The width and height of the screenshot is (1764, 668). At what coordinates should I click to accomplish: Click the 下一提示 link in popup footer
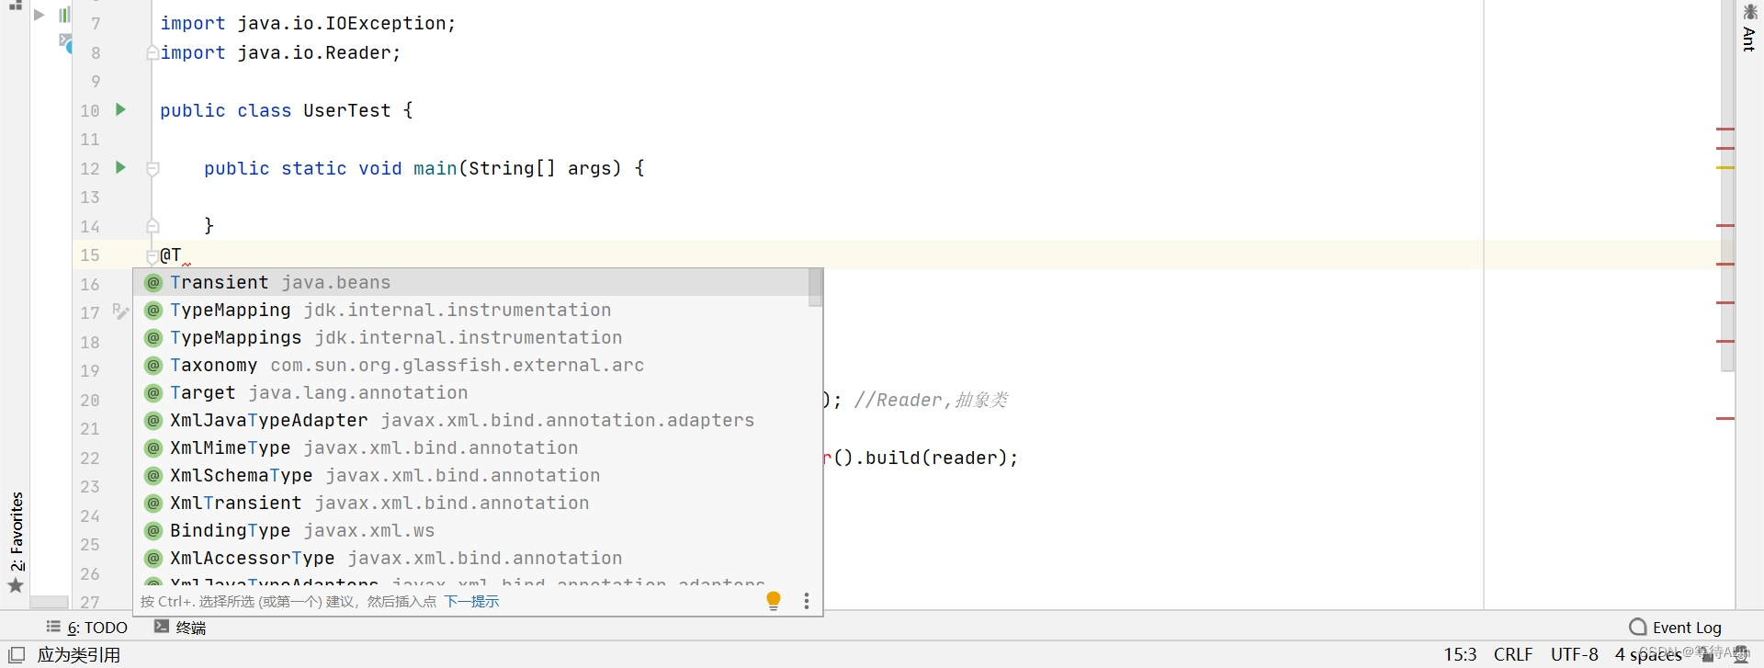[x=471, y=602]
